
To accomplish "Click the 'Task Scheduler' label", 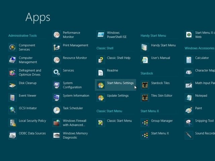I will (x=73, y=108).
